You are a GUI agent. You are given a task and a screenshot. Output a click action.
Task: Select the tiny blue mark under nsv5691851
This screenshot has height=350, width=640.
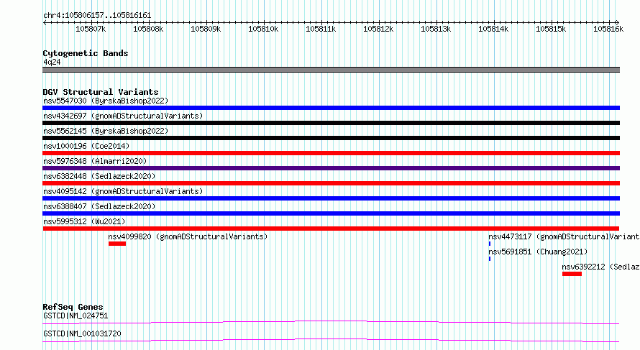point(490,259)
